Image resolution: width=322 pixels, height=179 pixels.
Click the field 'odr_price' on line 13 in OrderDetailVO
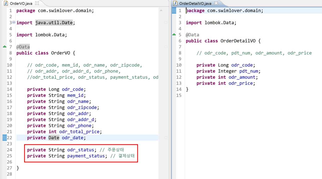point(241,83)
